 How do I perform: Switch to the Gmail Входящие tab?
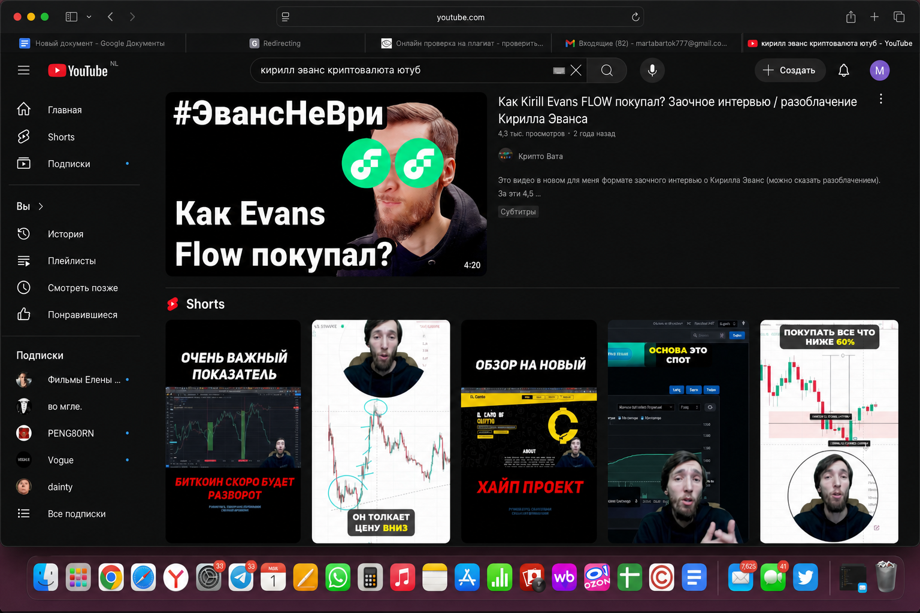coord(647,43)
